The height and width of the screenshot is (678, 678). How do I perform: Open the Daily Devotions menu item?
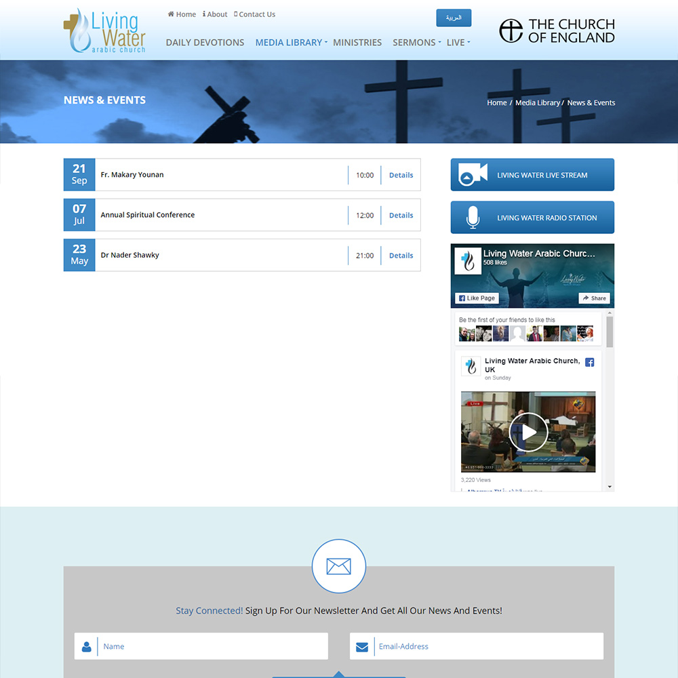click(205, 42)
